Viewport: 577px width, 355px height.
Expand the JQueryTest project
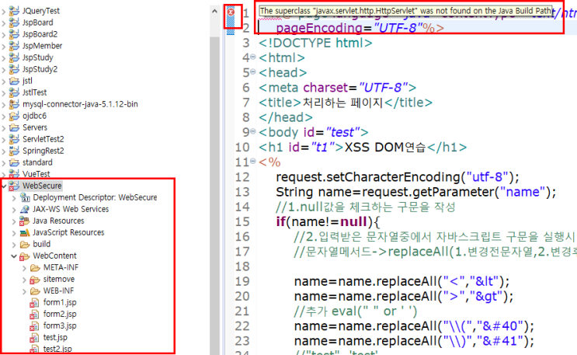[4, 12]
